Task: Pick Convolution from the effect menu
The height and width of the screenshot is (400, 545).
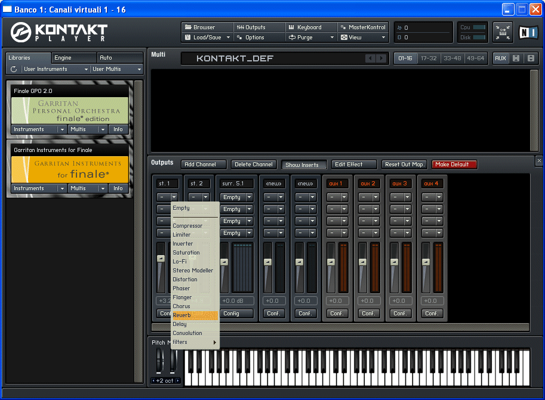Action: [x=195, y=333]
